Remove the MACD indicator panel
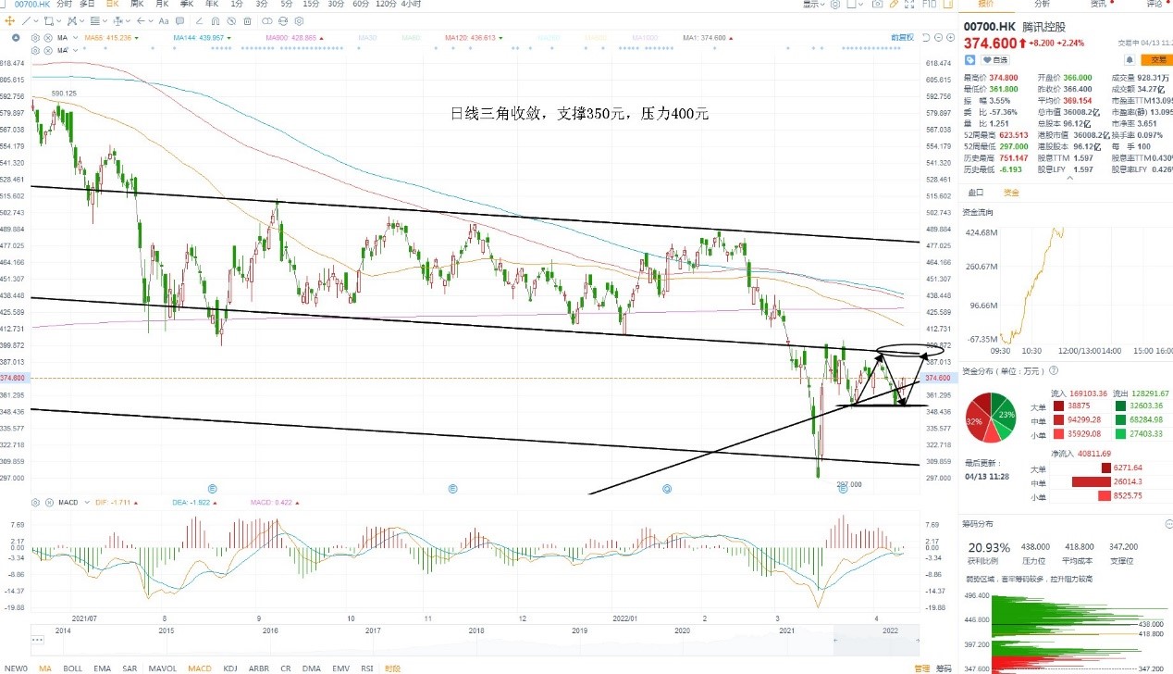Screen dimensions: 1173x674 [48, 503]
